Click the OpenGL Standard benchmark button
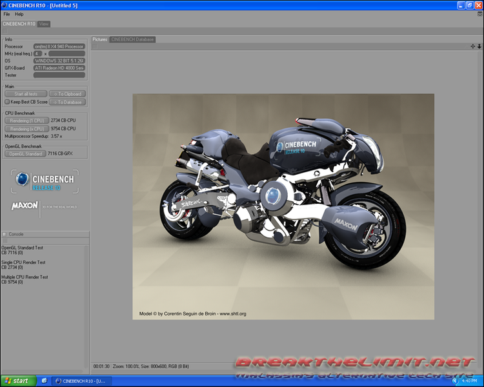Image resolution: width=484 pixels, height=387 pixels. pyautogui.click(x=25, y=154)
